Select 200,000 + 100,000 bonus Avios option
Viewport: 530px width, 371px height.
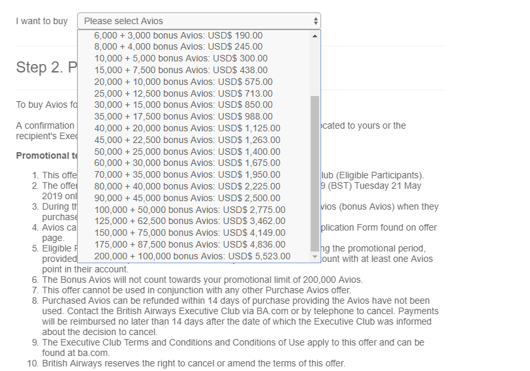193,256
